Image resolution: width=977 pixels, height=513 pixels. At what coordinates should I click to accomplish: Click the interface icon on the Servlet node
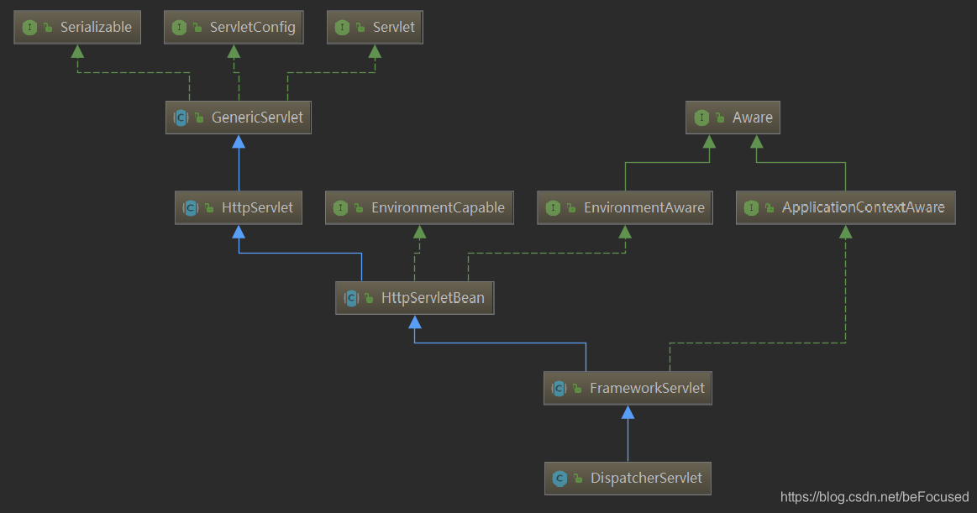[342, 28]
